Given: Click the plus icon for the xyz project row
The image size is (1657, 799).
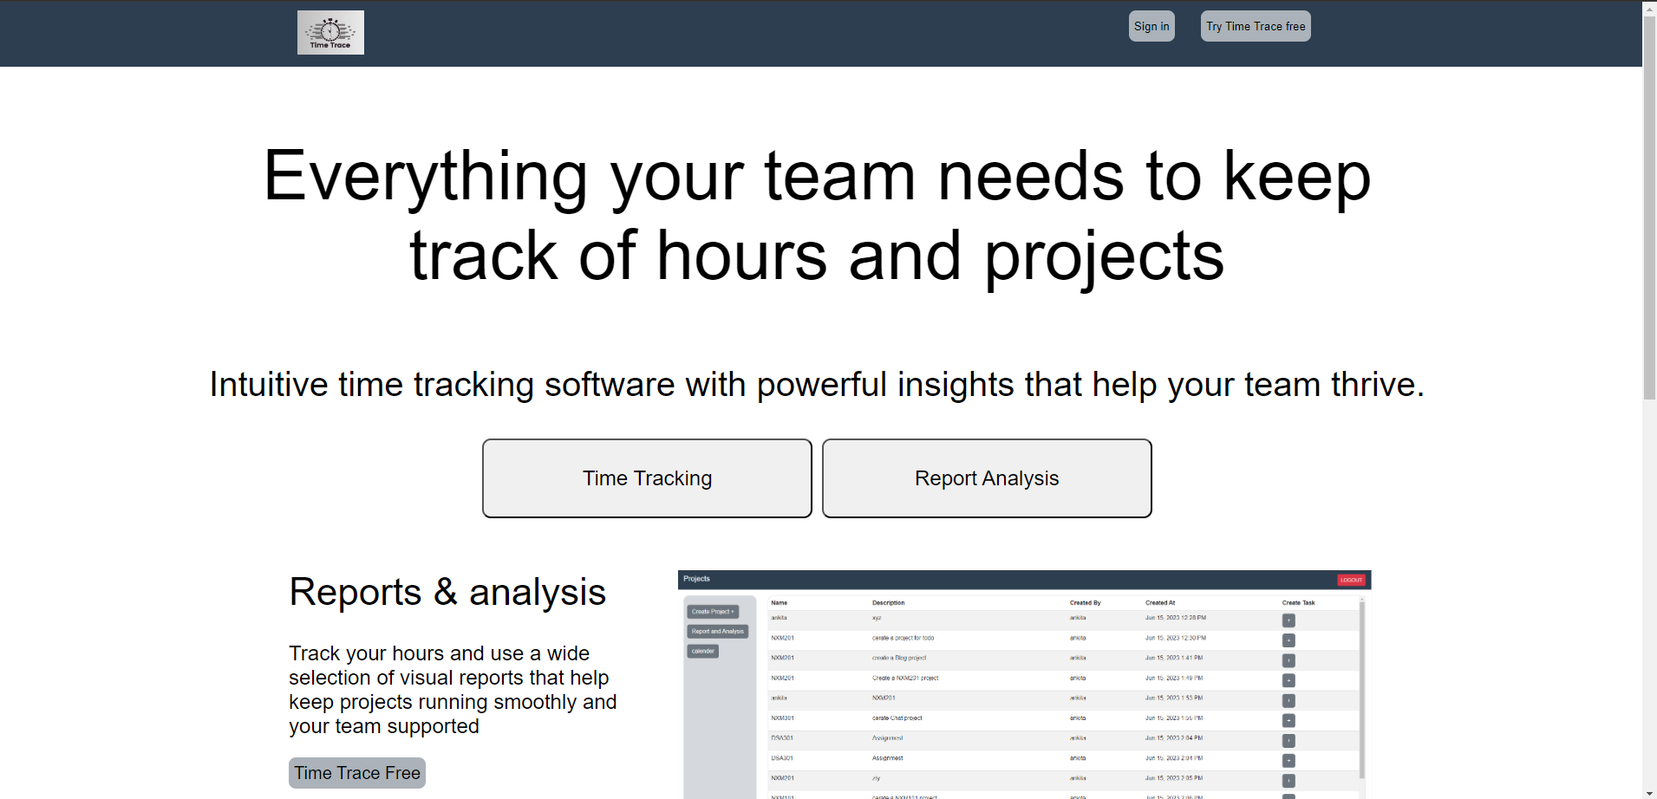Looking at the screenshot, I should [1288, 620].
